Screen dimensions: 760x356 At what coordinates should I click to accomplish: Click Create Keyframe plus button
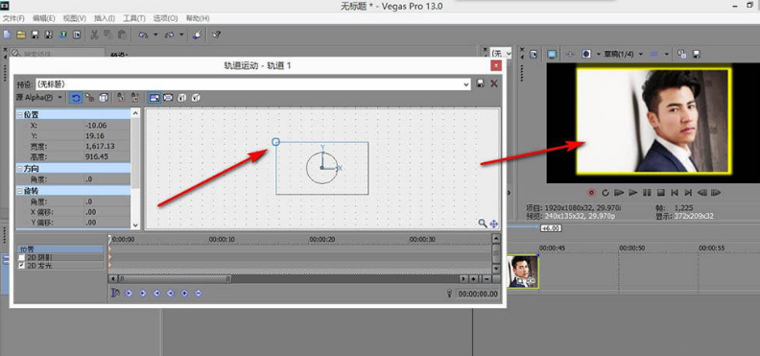tap(184, 293)
